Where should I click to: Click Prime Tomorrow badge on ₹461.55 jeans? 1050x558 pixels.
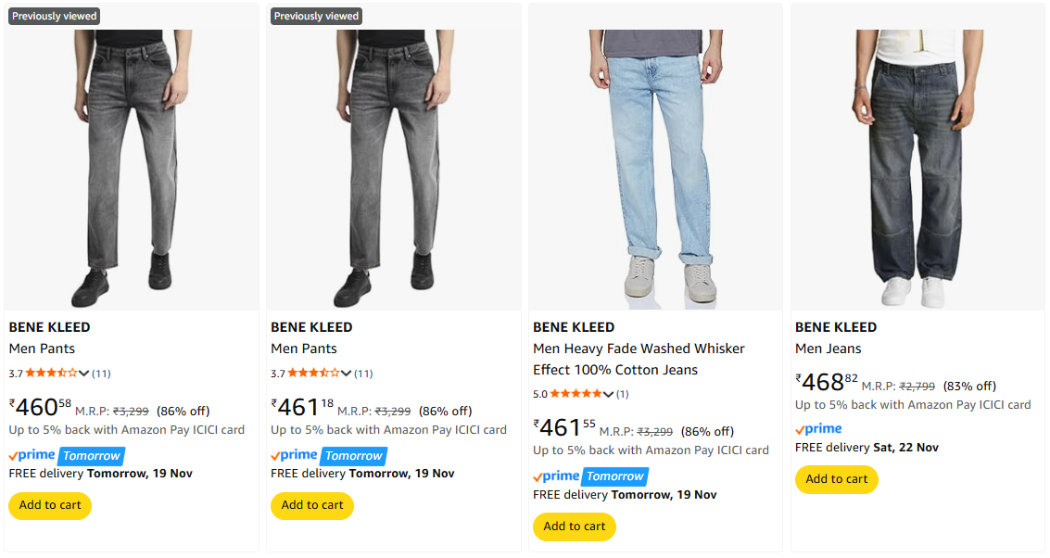pyautogui.click(x=591, y=476)
